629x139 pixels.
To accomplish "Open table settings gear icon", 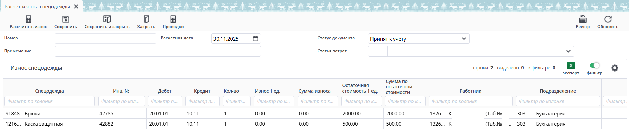I will click(x=615, y=68).
